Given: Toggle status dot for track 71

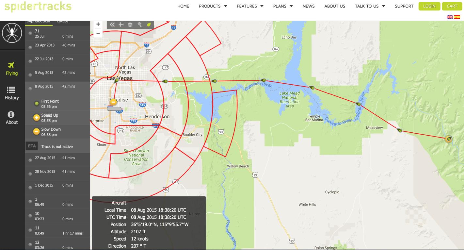Looking at the screenshot, I should pyautogui.click(x=30, y=33).
